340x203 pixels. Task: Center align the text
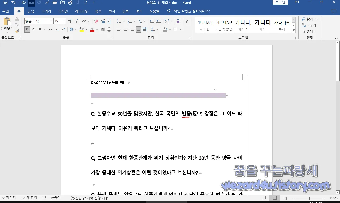click(x=126, y=29)
